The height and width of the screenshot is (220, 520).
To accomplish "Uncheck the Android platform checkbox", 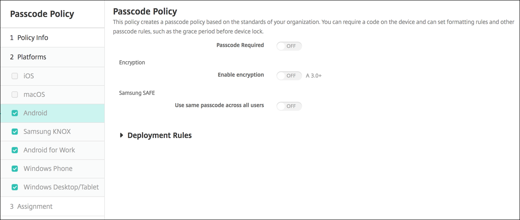I will coord(15,113).
